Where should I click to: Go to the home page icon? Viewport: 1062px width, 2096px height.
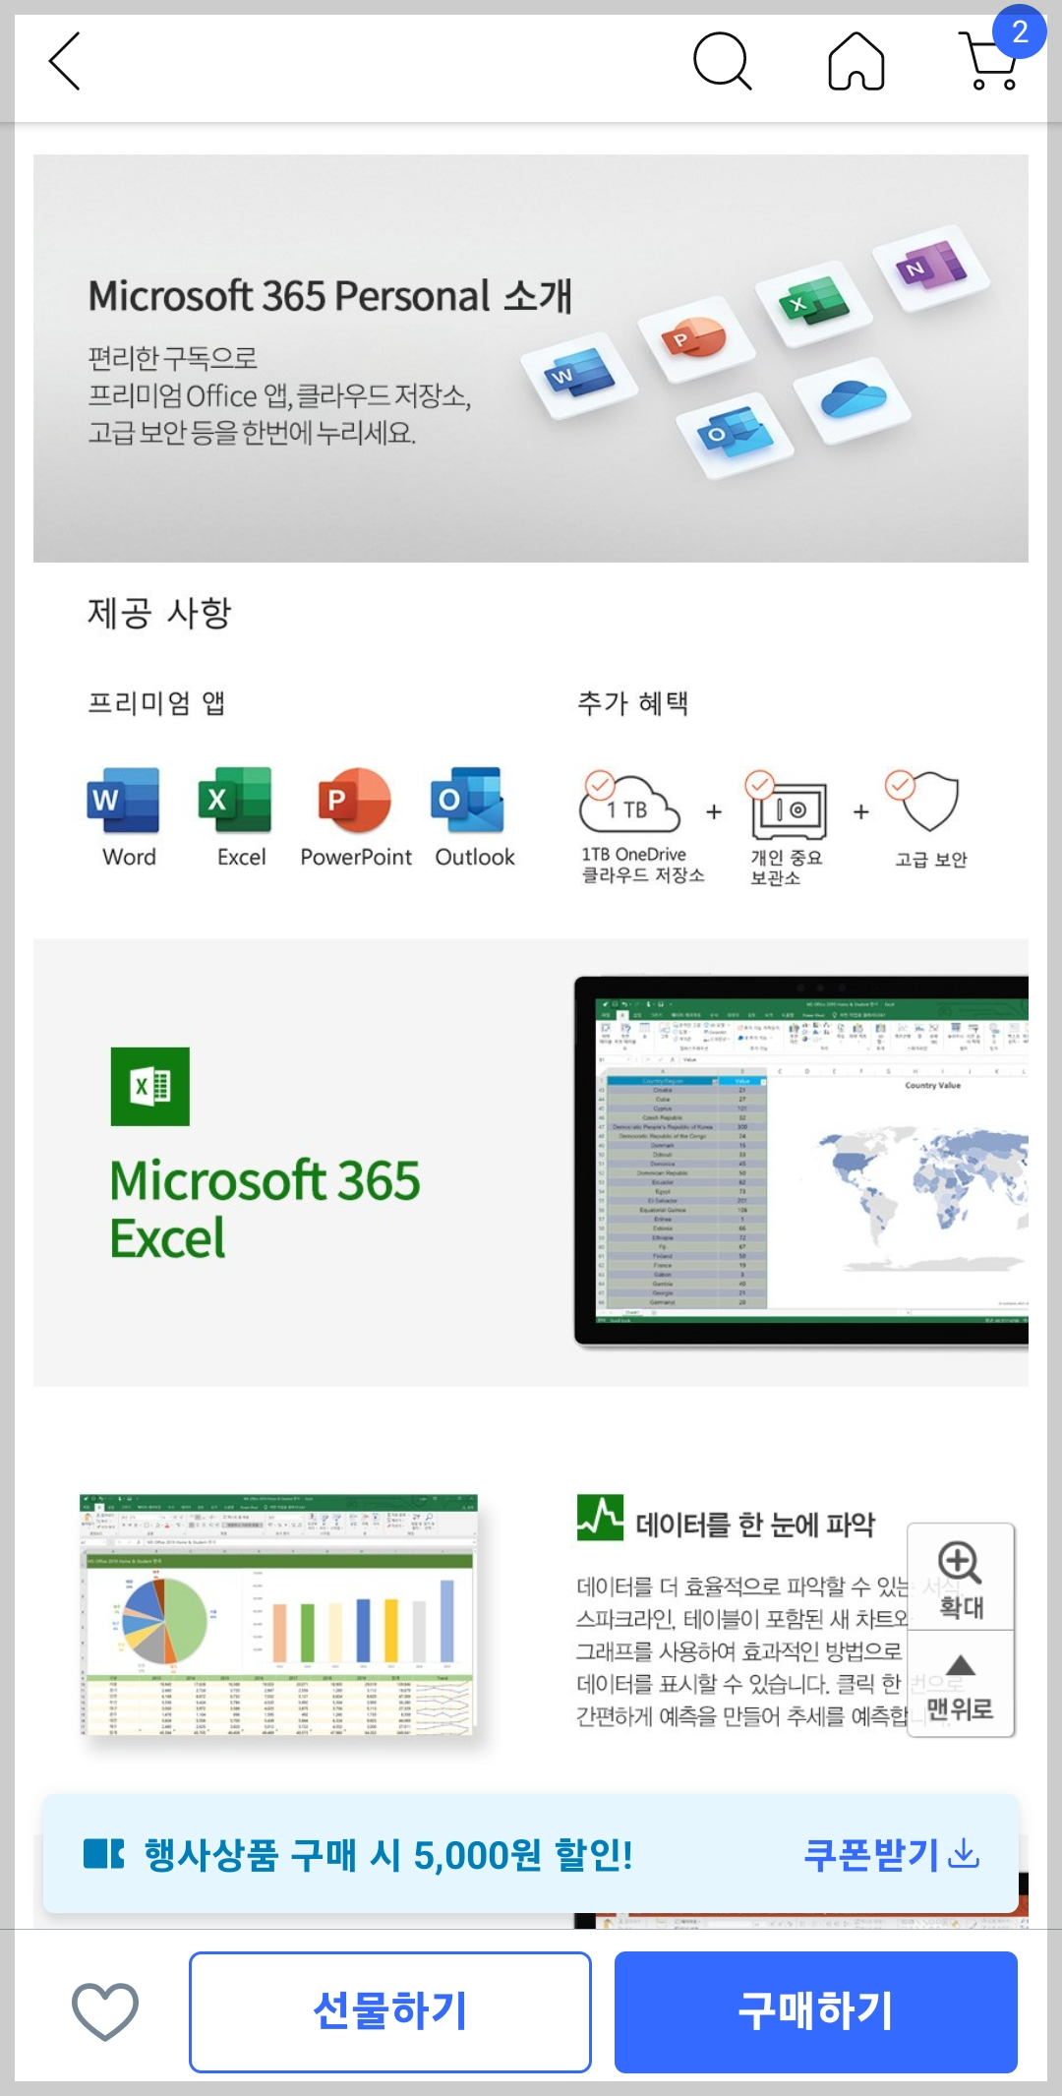coord(855,61)
